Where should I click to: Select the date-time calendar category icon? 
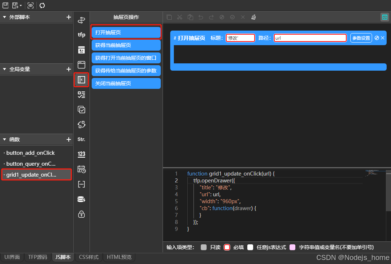(x=81, y=169)
